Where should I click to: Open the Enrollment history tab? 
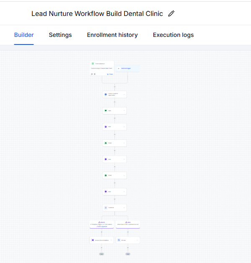[112, 35]
